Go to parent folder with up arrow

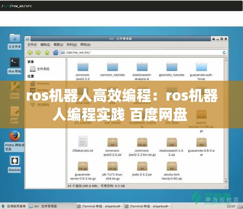47,52
